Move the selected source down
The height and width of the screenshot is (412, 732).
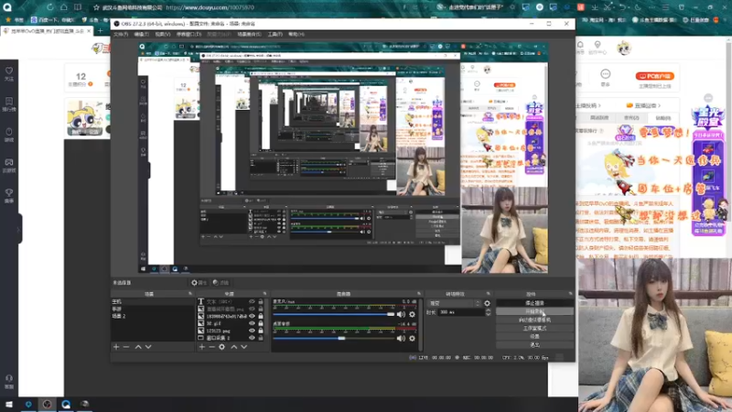(244, 347)
